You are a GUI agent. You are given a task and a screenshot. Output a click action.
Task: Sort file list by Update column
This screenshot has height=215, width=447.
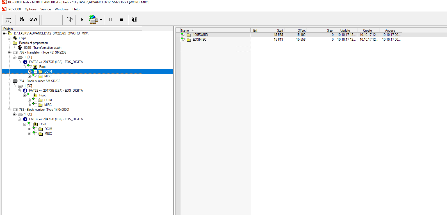346,30
